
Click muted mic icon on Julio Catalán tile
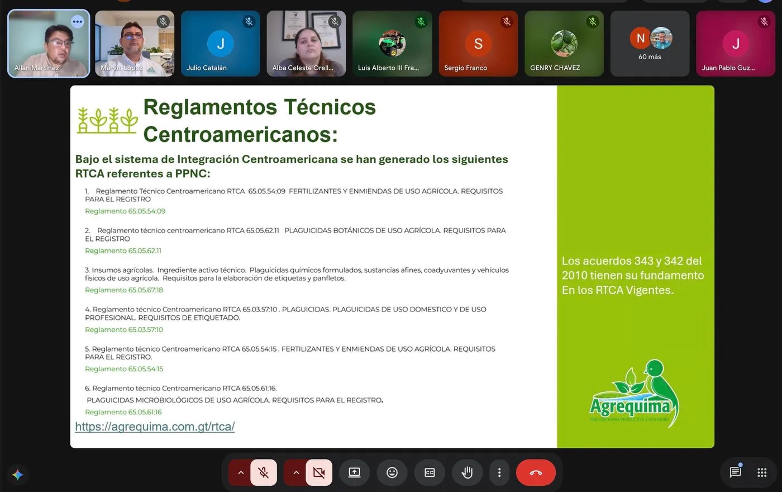click(x=249, y=22)
